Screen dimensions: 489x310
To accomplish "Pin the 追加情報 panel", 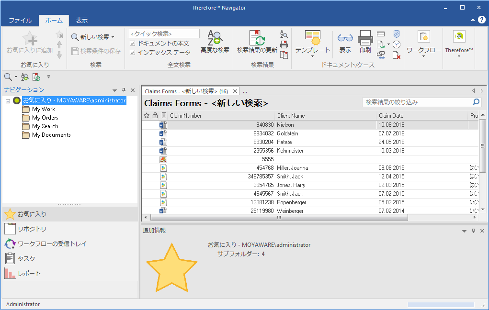I will tap(473, 231).
